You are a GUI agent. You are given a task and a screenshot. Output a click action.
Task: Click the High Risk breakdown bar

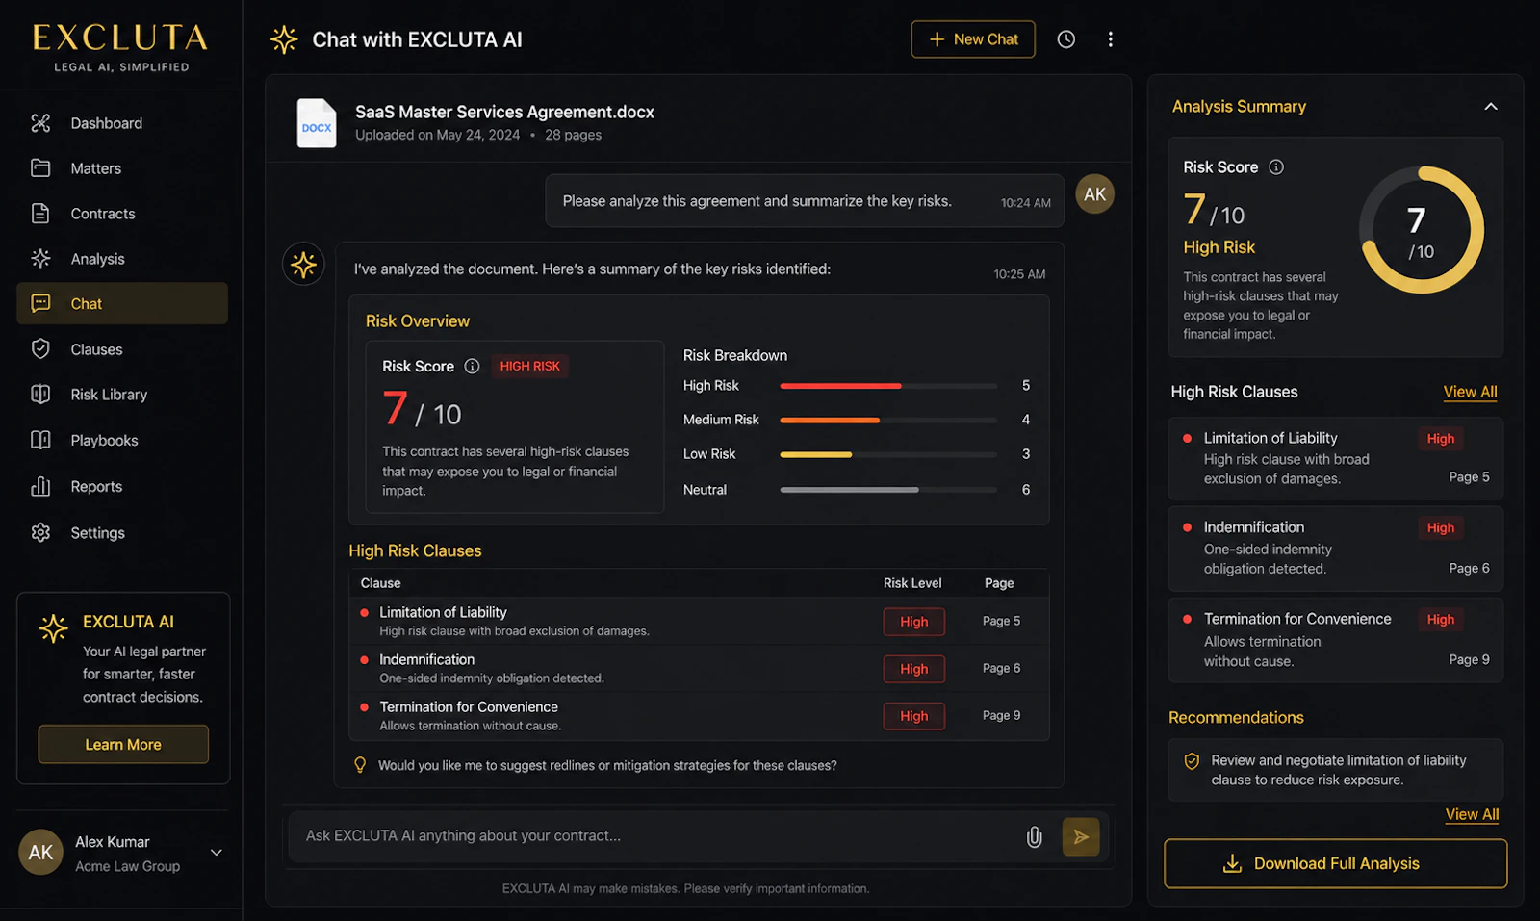point(888,386)
